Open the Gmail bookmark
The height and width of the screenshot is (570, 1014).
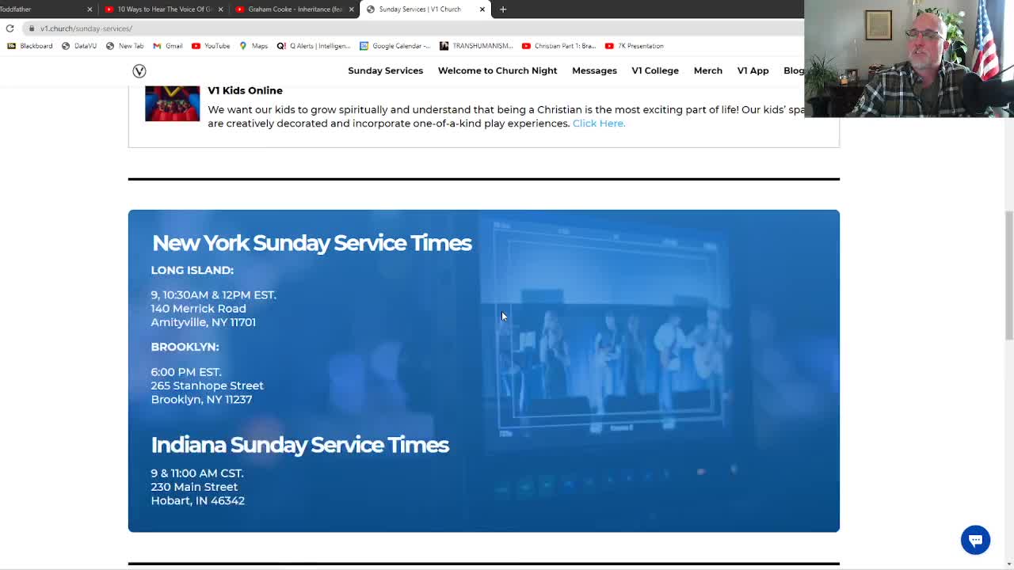coord(168,46)
